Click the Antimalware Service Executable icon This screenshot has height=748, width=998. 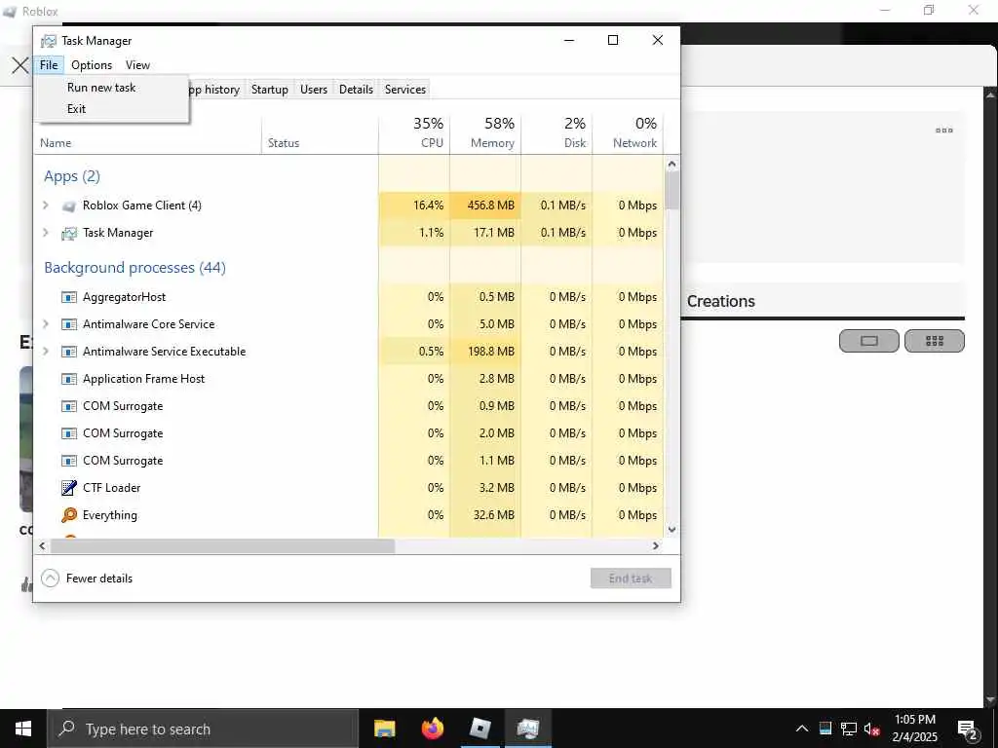pos(69,352)
